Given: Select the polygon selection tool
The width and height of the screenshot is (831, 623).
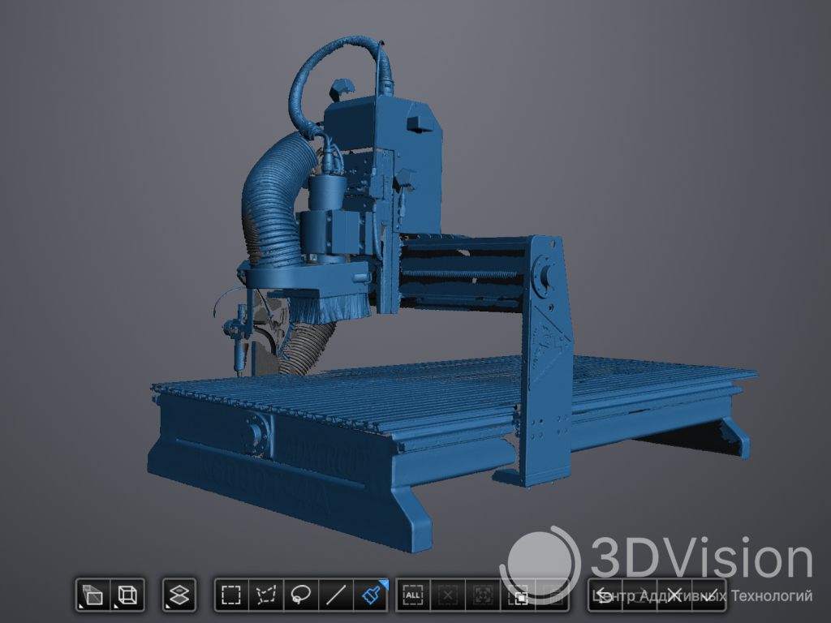Looking at the screenshot, I should point(266,595).
